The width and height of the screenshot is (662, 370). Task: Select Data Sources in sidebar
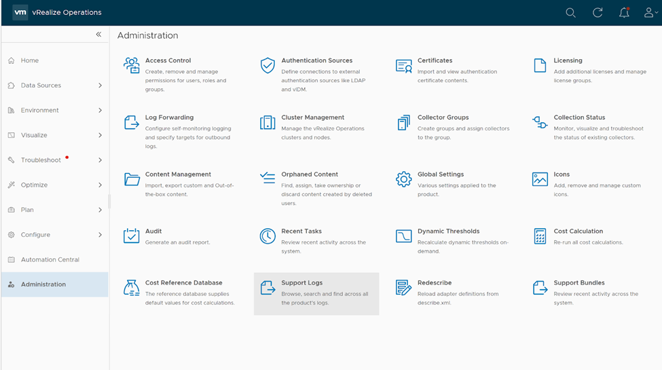point(55,86)
